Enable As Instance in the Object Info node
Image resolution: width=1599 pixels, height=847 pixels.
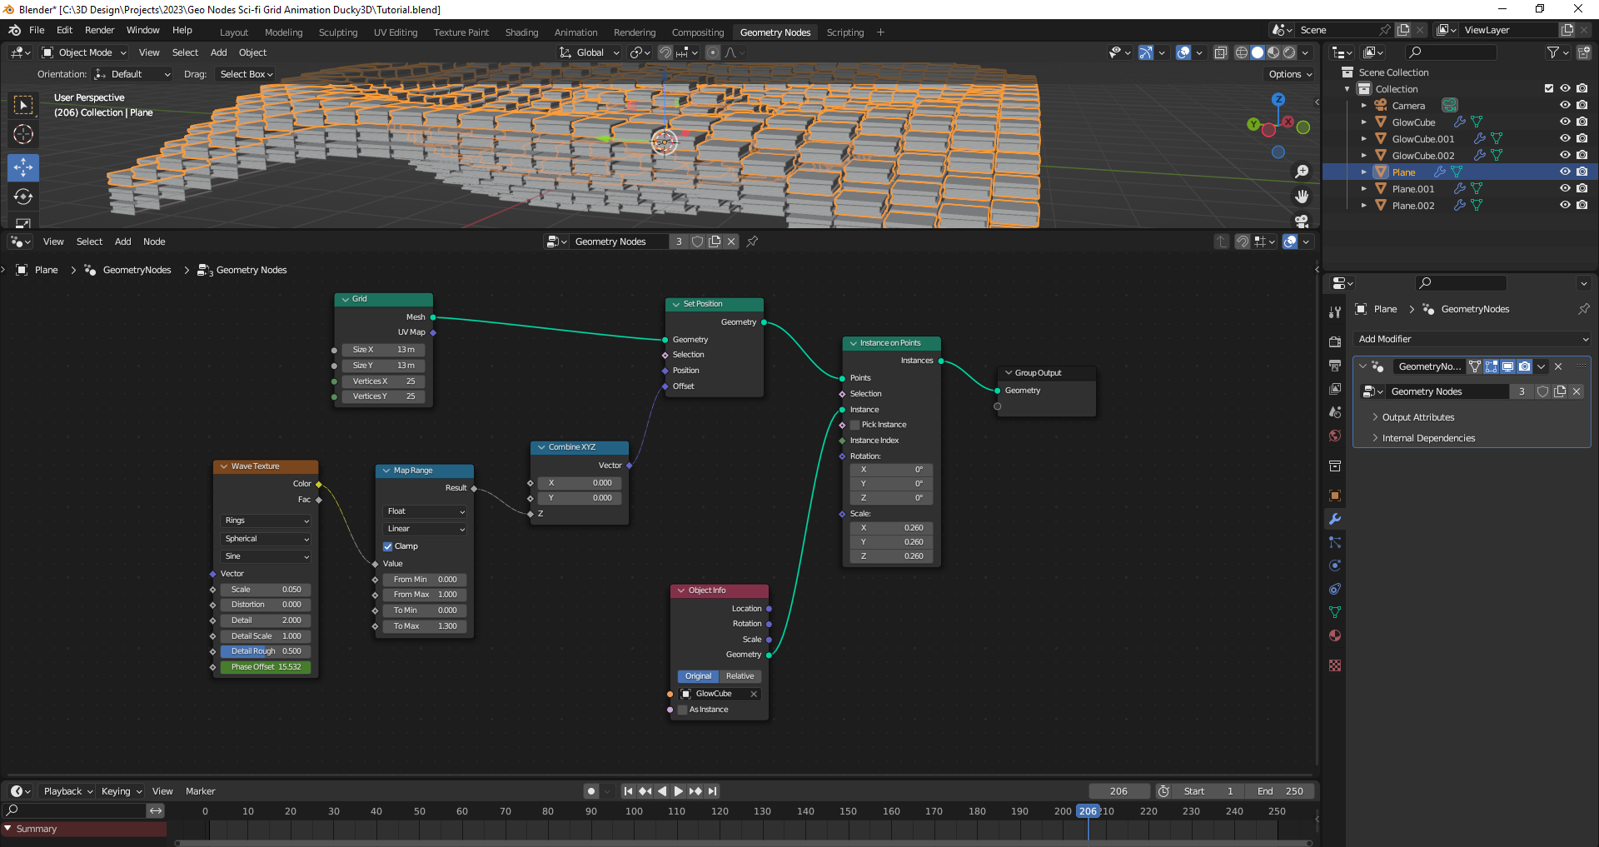[x=683, y=710]
